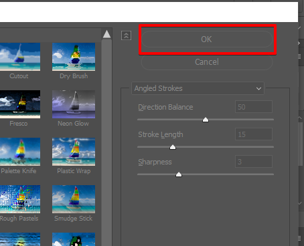This screenshot has height=246, width=304.
Task: Click the dropdown chevron beside Angled Strokes
Action: click(x=258, y=89)
